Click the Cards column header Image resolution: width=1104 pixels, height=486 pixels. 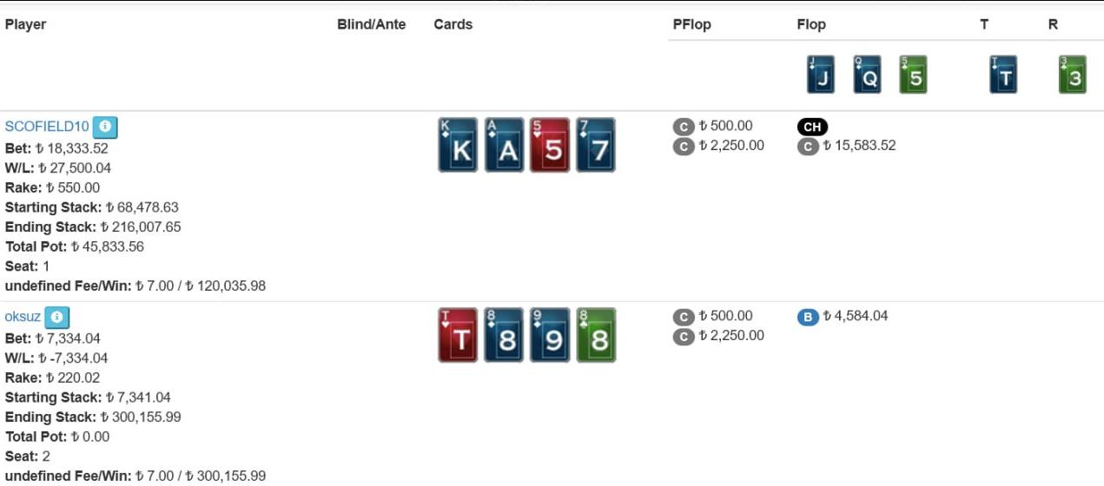point(453,24)
